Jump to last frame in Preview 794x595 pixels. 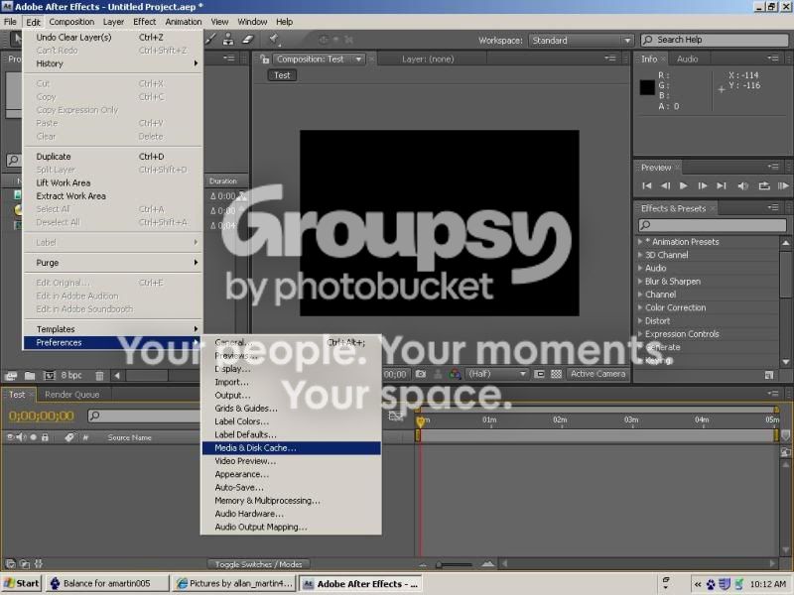[722, 185]
